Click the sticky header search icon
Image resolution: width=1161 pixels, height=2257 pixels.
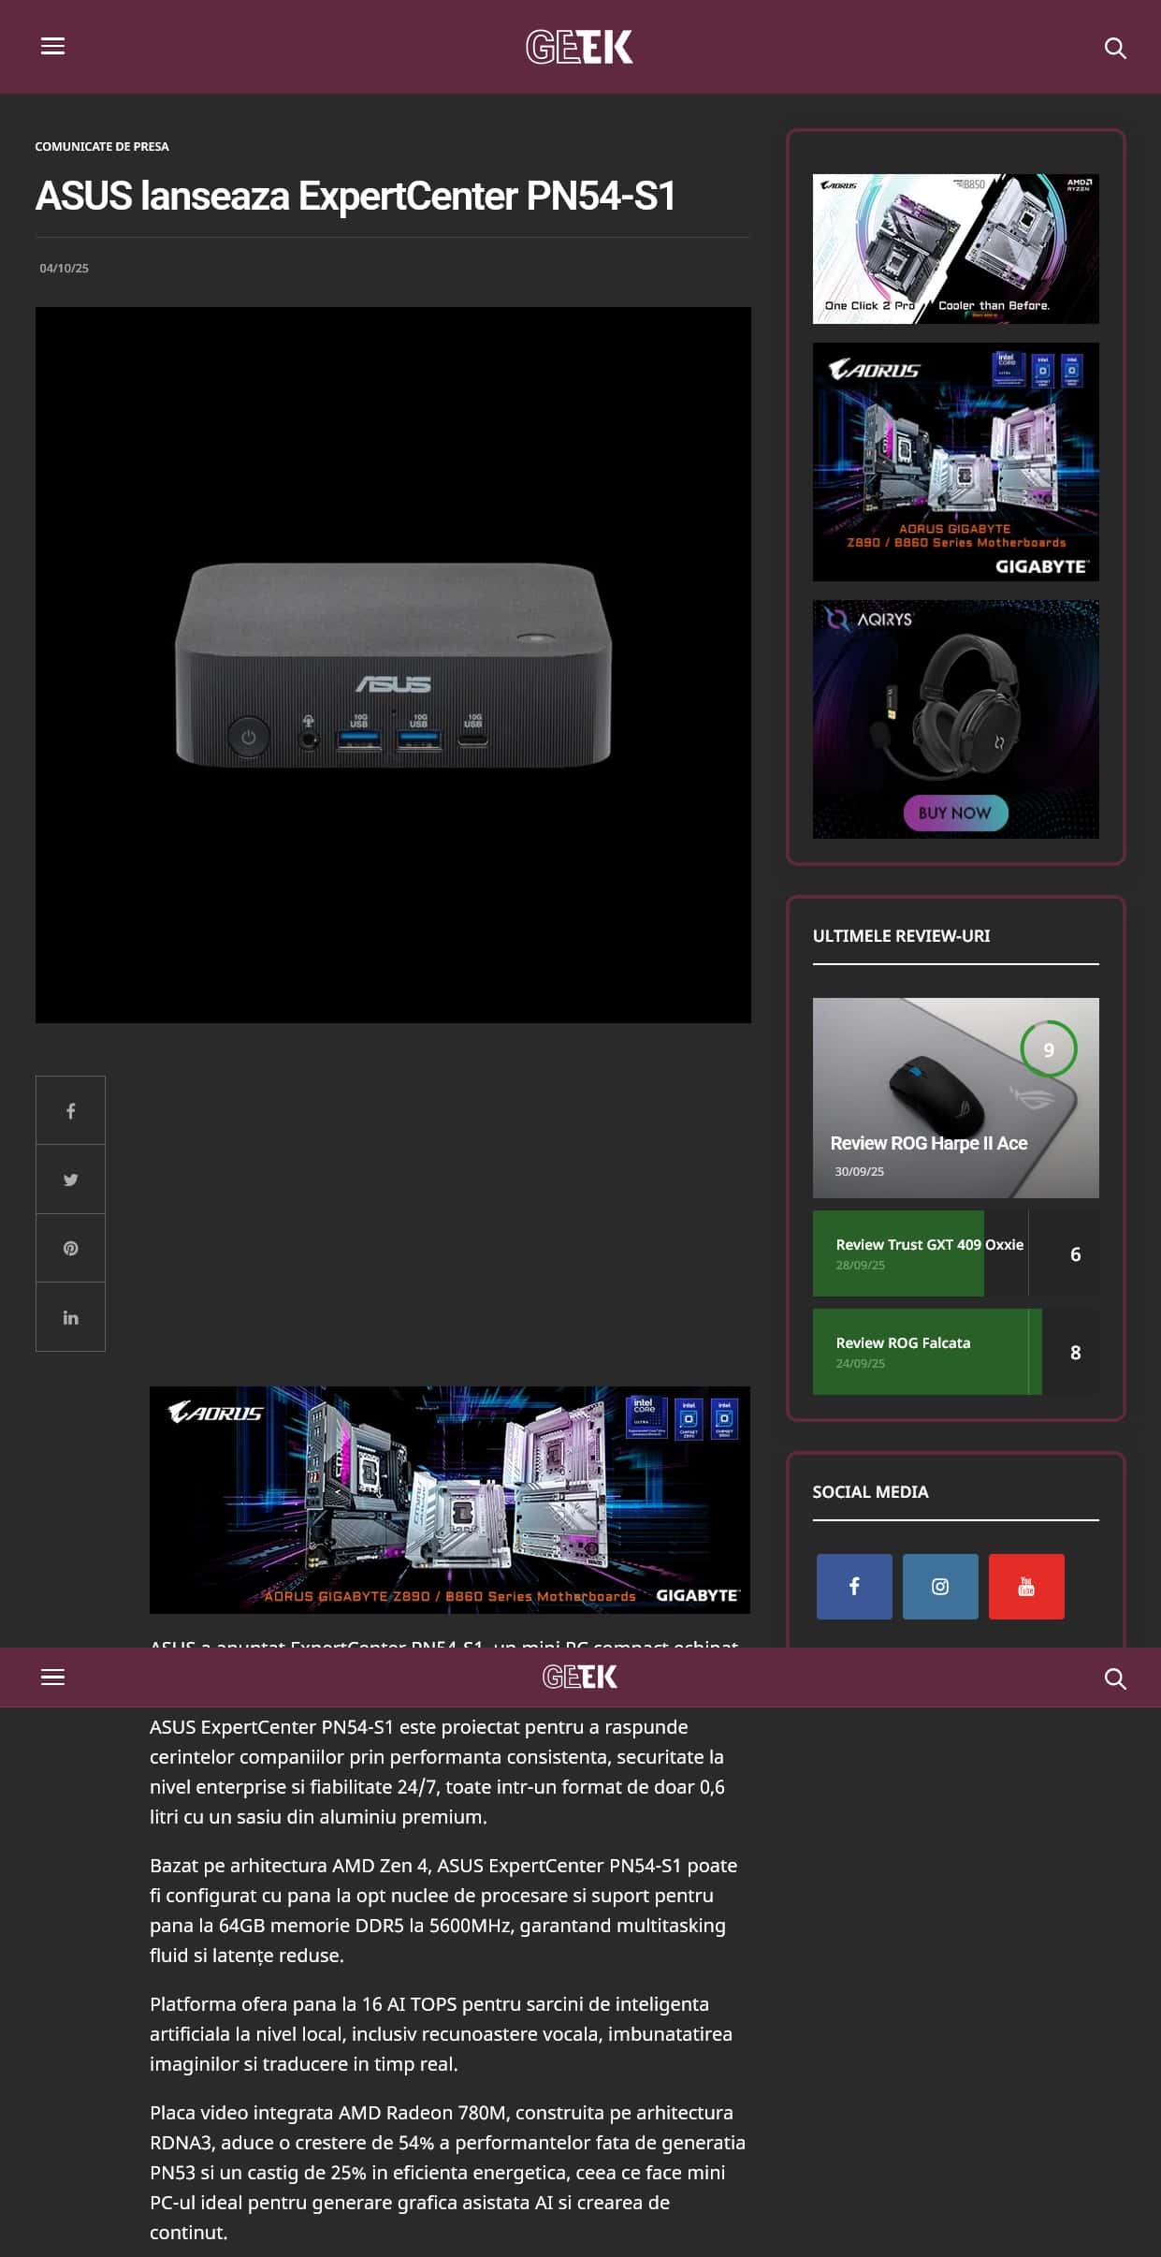point(1114,1678)
